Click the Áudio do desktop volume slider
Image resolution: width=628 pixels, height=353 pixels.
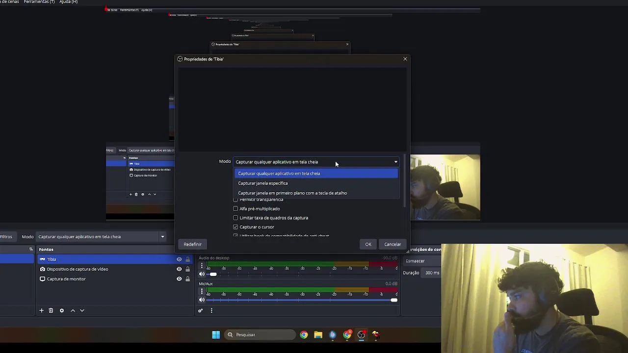(302, 274)
